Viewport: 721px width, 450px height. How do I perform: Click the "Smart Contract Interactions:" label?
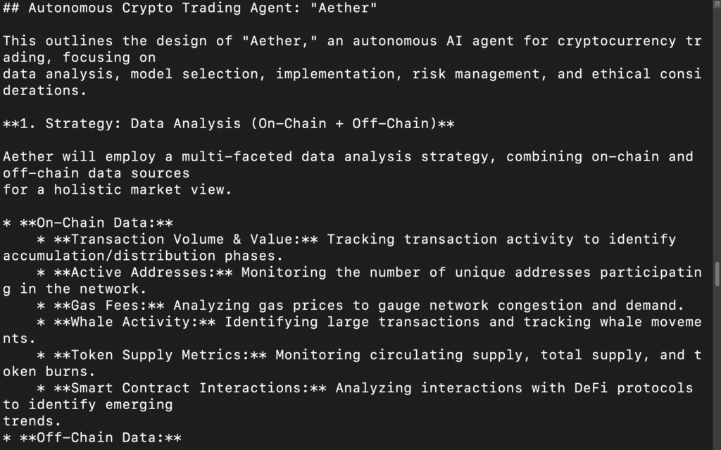click(x=190, y=388)
